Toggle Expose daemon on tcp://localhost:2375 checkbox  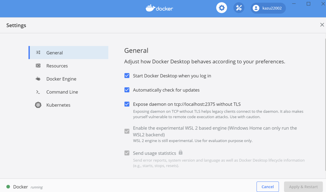point(127,104)
